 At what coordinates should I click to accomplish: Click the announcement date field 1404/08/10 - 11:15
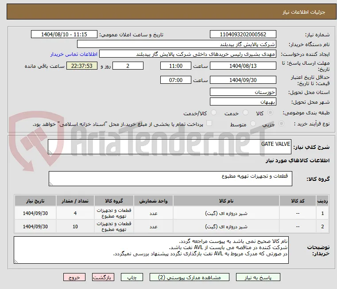tap(64, 35)
